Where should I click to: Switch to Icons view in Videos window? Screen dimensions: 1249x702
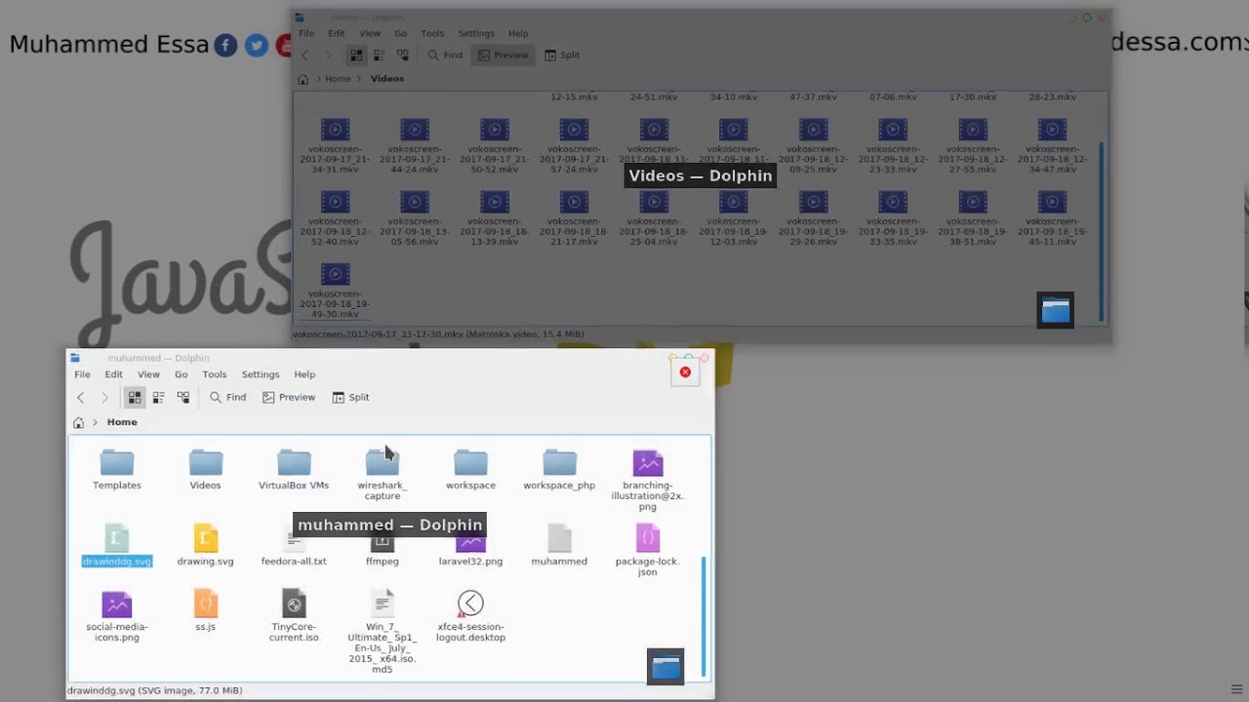356,55
